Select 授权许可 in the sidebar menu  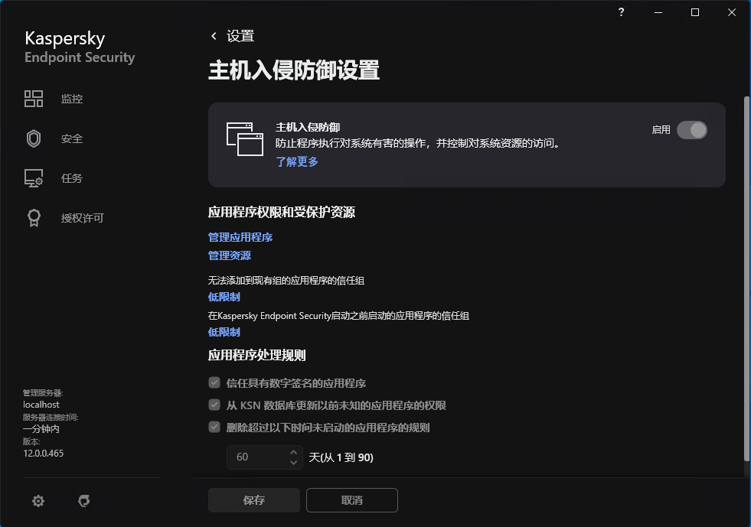point(83,218)
